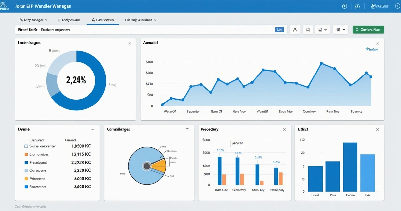Screen dimensions: 401x211
Task: Expand the MMy emnages dropdown tab
Action: [33, 20]
